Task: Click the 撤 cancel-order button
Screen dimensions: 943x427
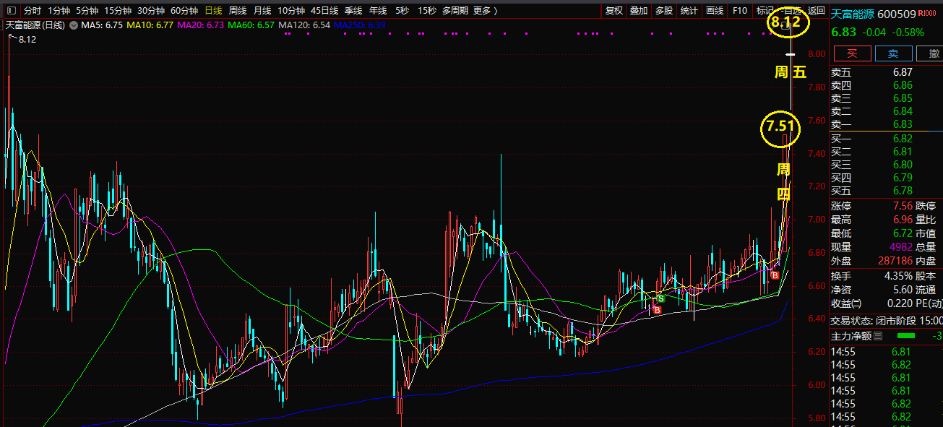Action: pos(931,53)
